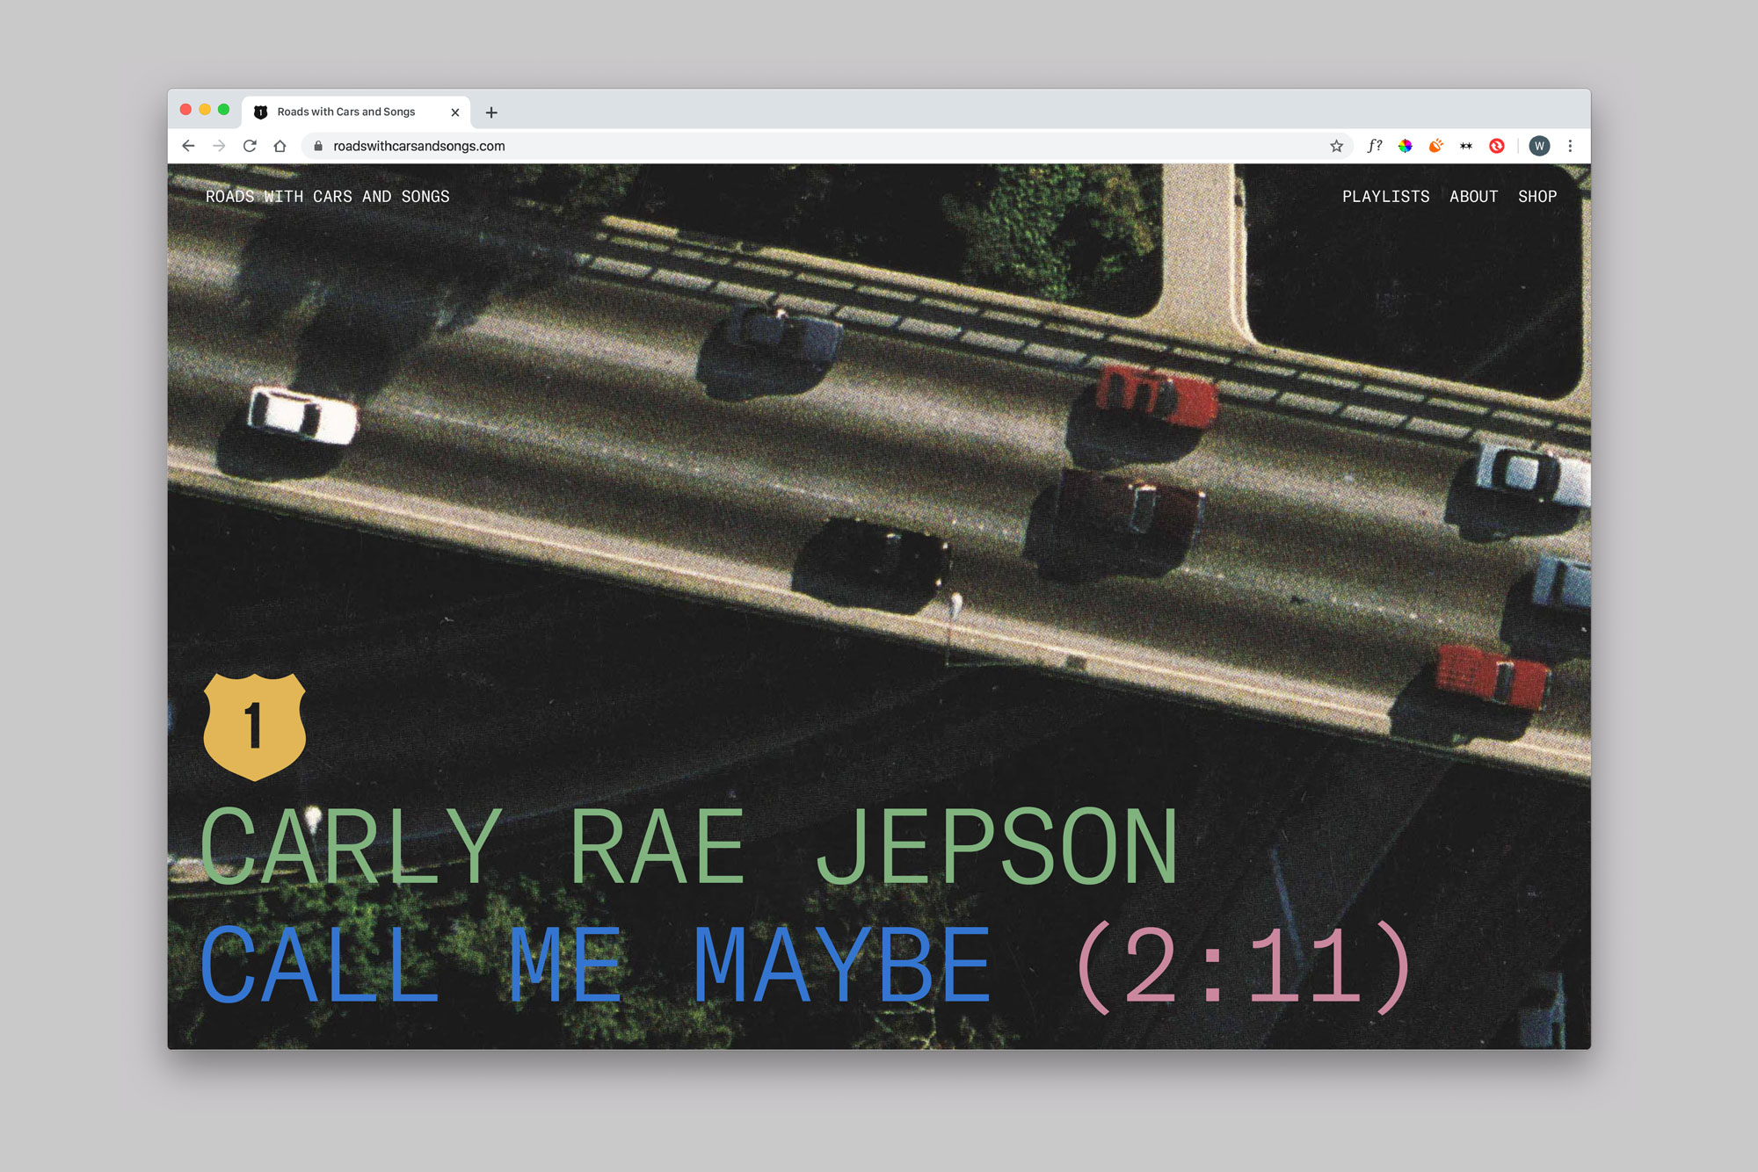Open Chrome's three-dot menu
Viewport: 1758px width, 1172px height.
point(1570,146)
